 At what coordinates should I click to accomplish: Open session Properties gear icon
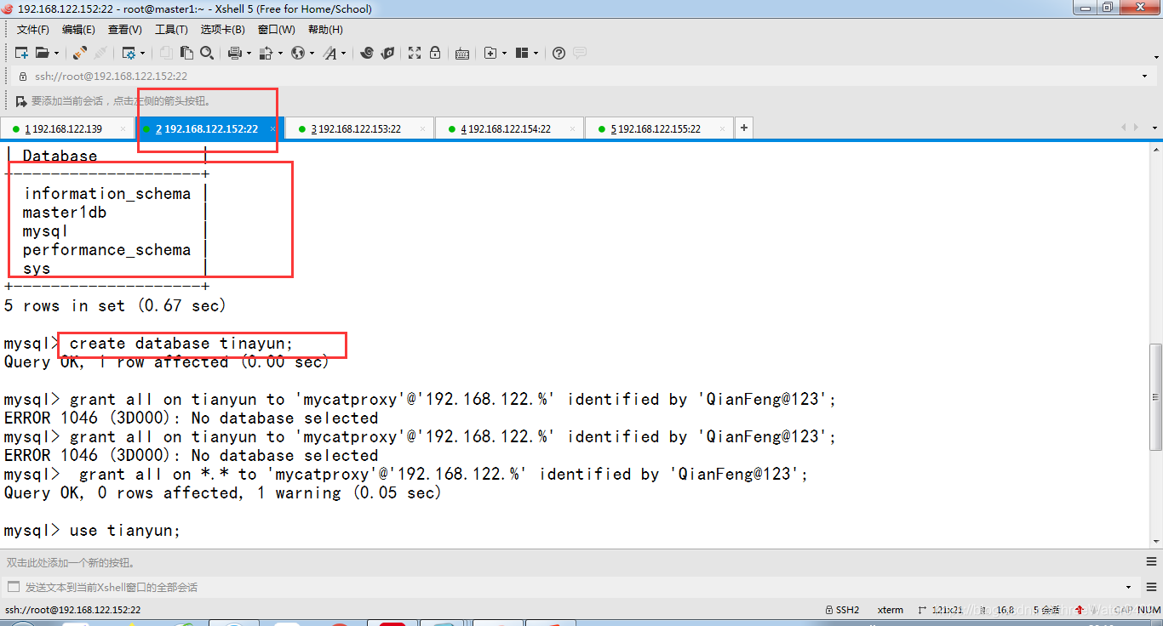(129, 53)
